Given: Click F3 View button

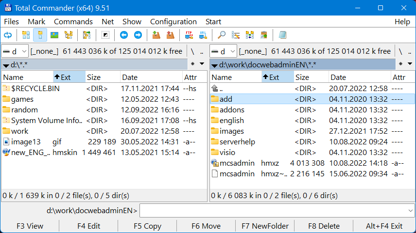Looking at the screenshot, I should tap(30, 226).
